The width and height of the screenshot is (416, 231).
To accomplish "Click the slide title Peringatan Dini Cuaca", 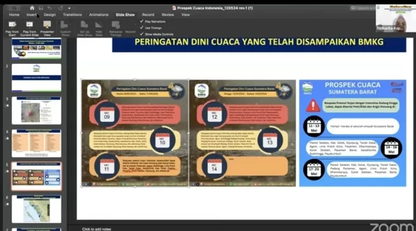I will tap(259, 42).
